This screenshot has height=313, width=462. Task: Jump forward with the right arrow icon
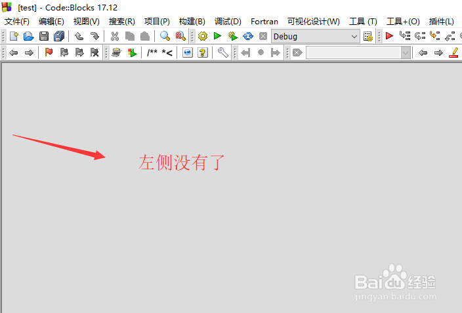29,52
